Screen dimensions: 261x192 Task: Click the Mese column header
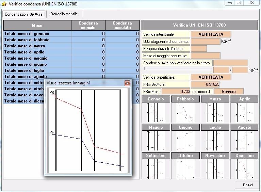37,26
